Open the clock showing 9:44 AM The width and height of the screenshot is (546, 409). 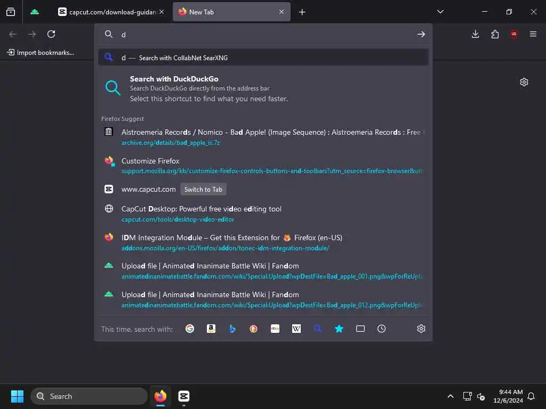[508, 396]
